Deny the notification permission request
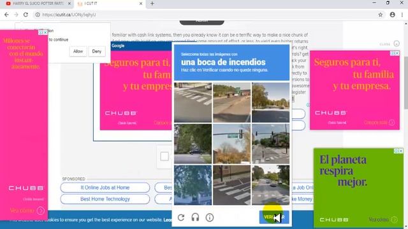The height and width of the screenshot is (229, 408). [x=96, y=52]
